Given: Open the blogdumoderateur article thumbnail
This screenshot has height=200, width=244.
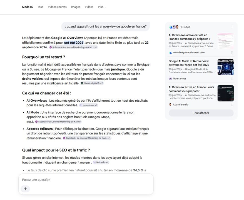Looking at the screenshot, I should tap(225, 41).
